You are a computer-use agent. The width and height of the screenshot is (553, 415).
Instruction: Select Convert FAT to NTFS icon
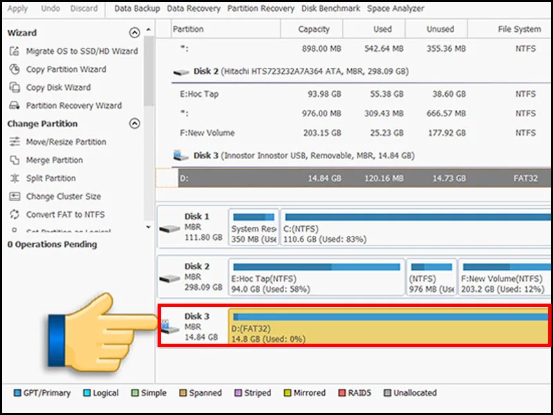tap(15, 214)
